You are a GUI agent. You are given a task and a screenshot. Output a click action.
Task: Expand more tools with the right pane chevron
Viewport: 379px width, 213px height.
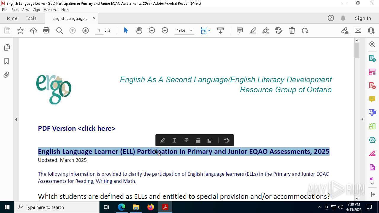click(372, 184)
